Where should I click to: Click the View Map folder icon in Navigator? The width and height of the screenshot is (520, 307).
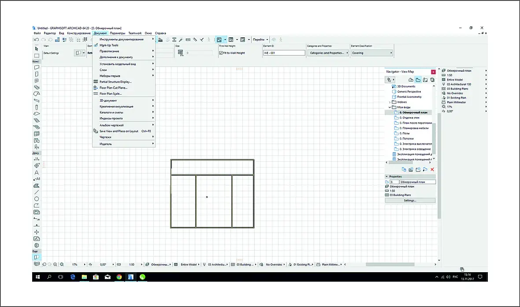pyautogui.click(x=418, y=80)
